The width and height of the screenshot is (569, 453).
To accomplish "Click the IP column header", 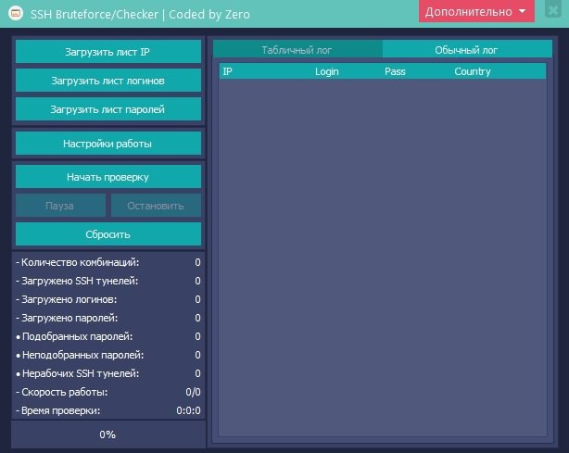I will point(228,71).
